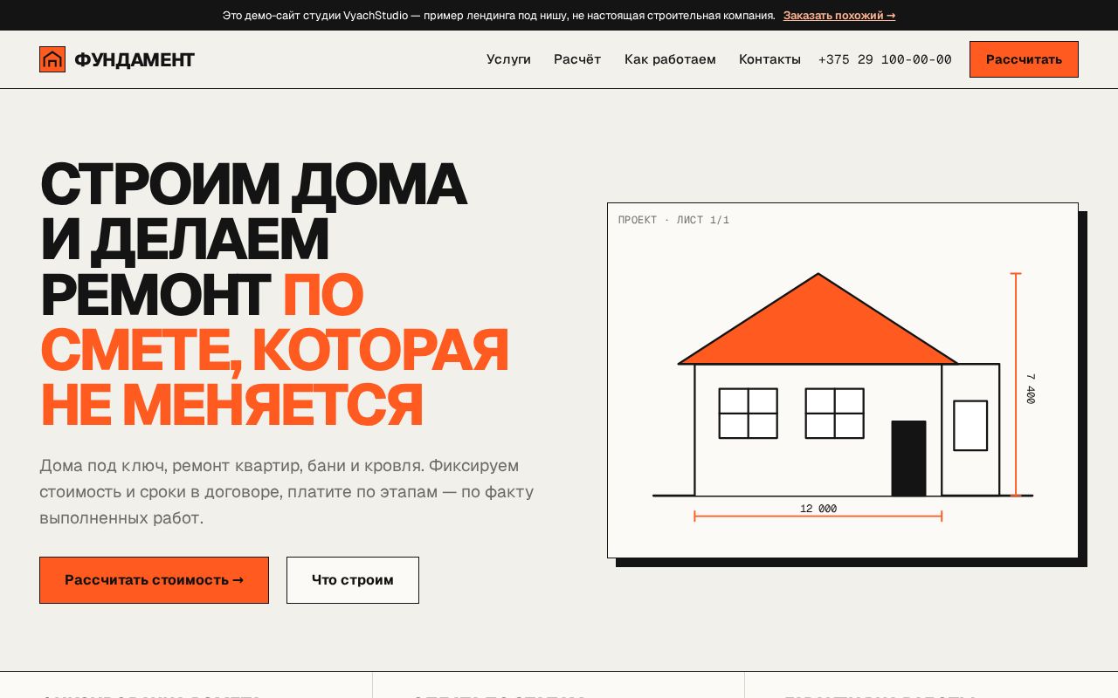Go to the Расчёт section
Viewport: 1118px width, 698px height.
click(x=577, y=59)
